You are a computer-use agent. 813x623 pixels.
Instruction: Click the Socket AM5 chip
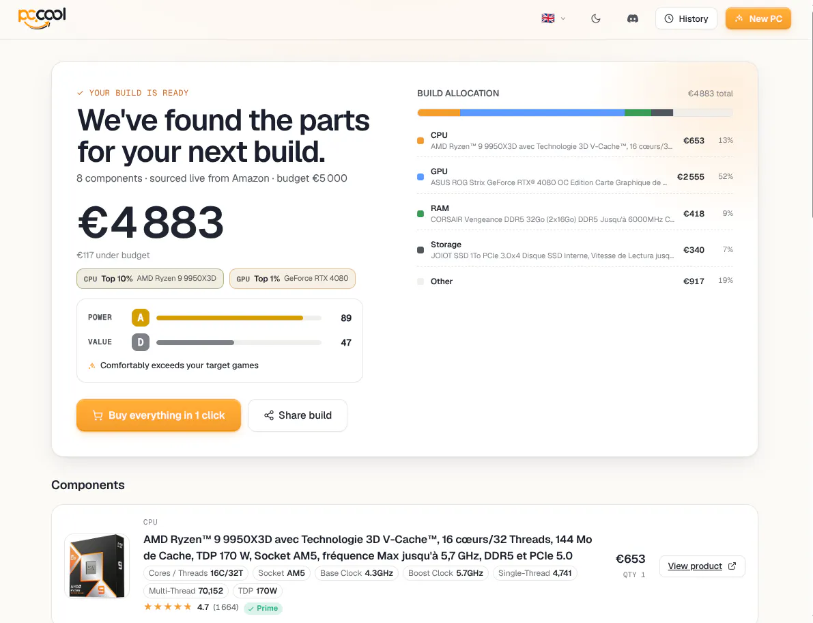[x=281, y=573]
